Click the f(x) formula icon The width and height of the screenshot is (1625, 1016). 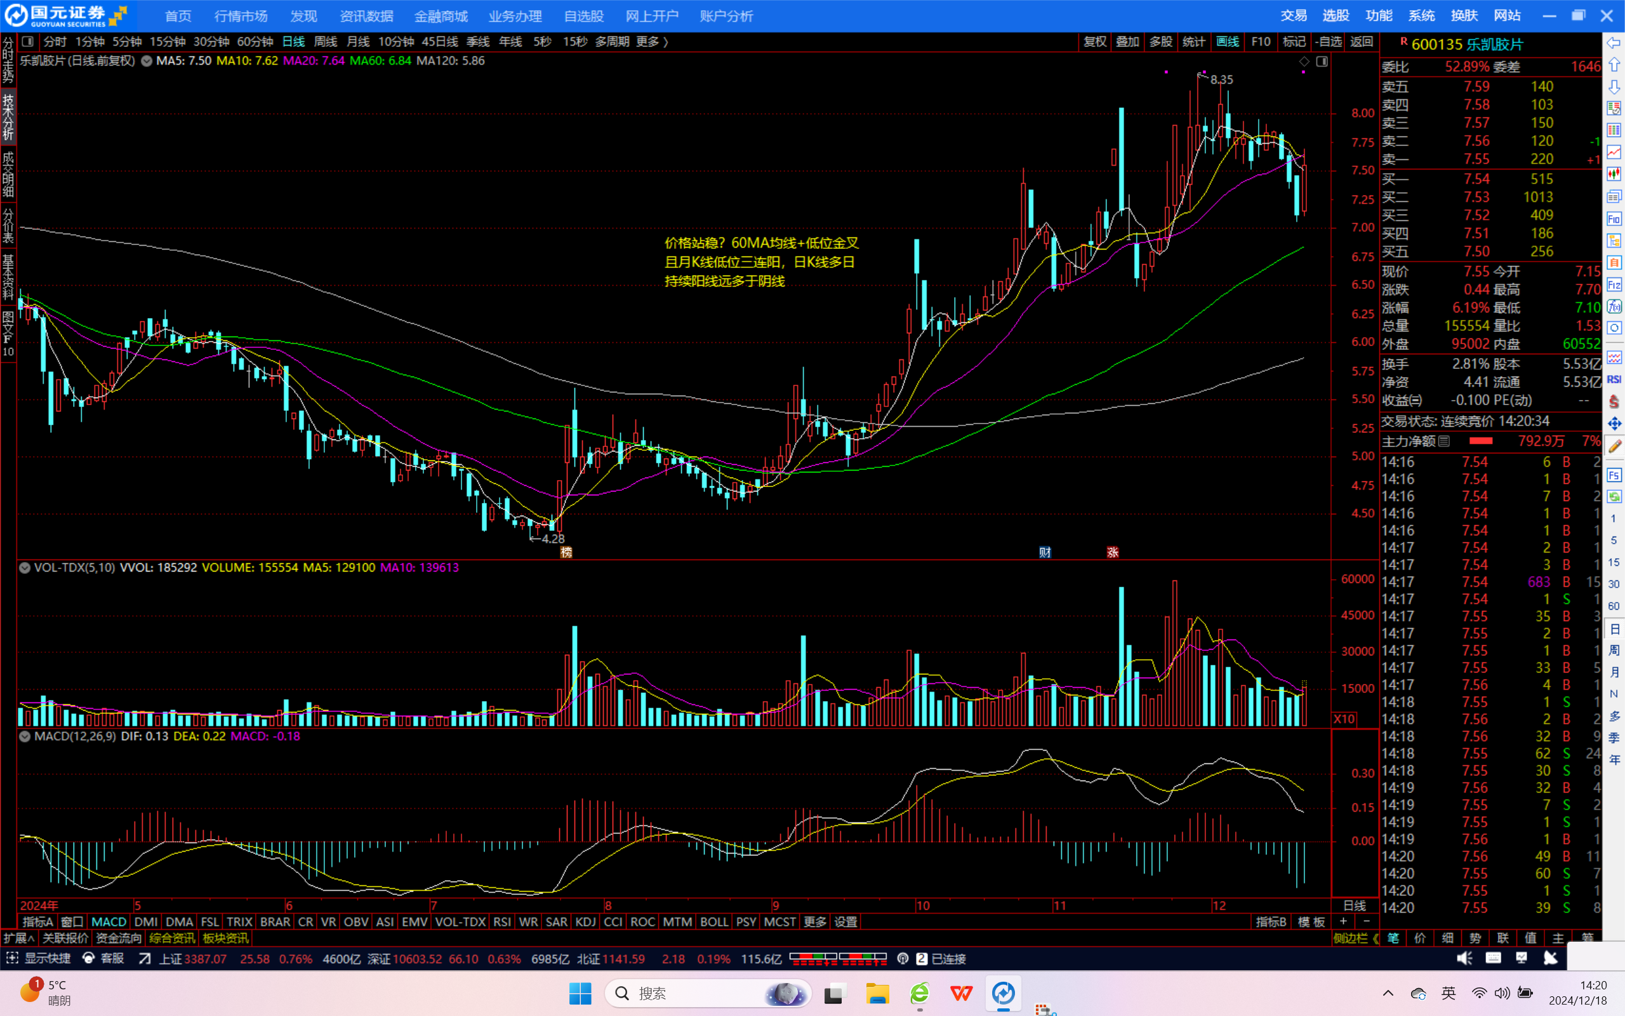click(x=1614, y=307)
